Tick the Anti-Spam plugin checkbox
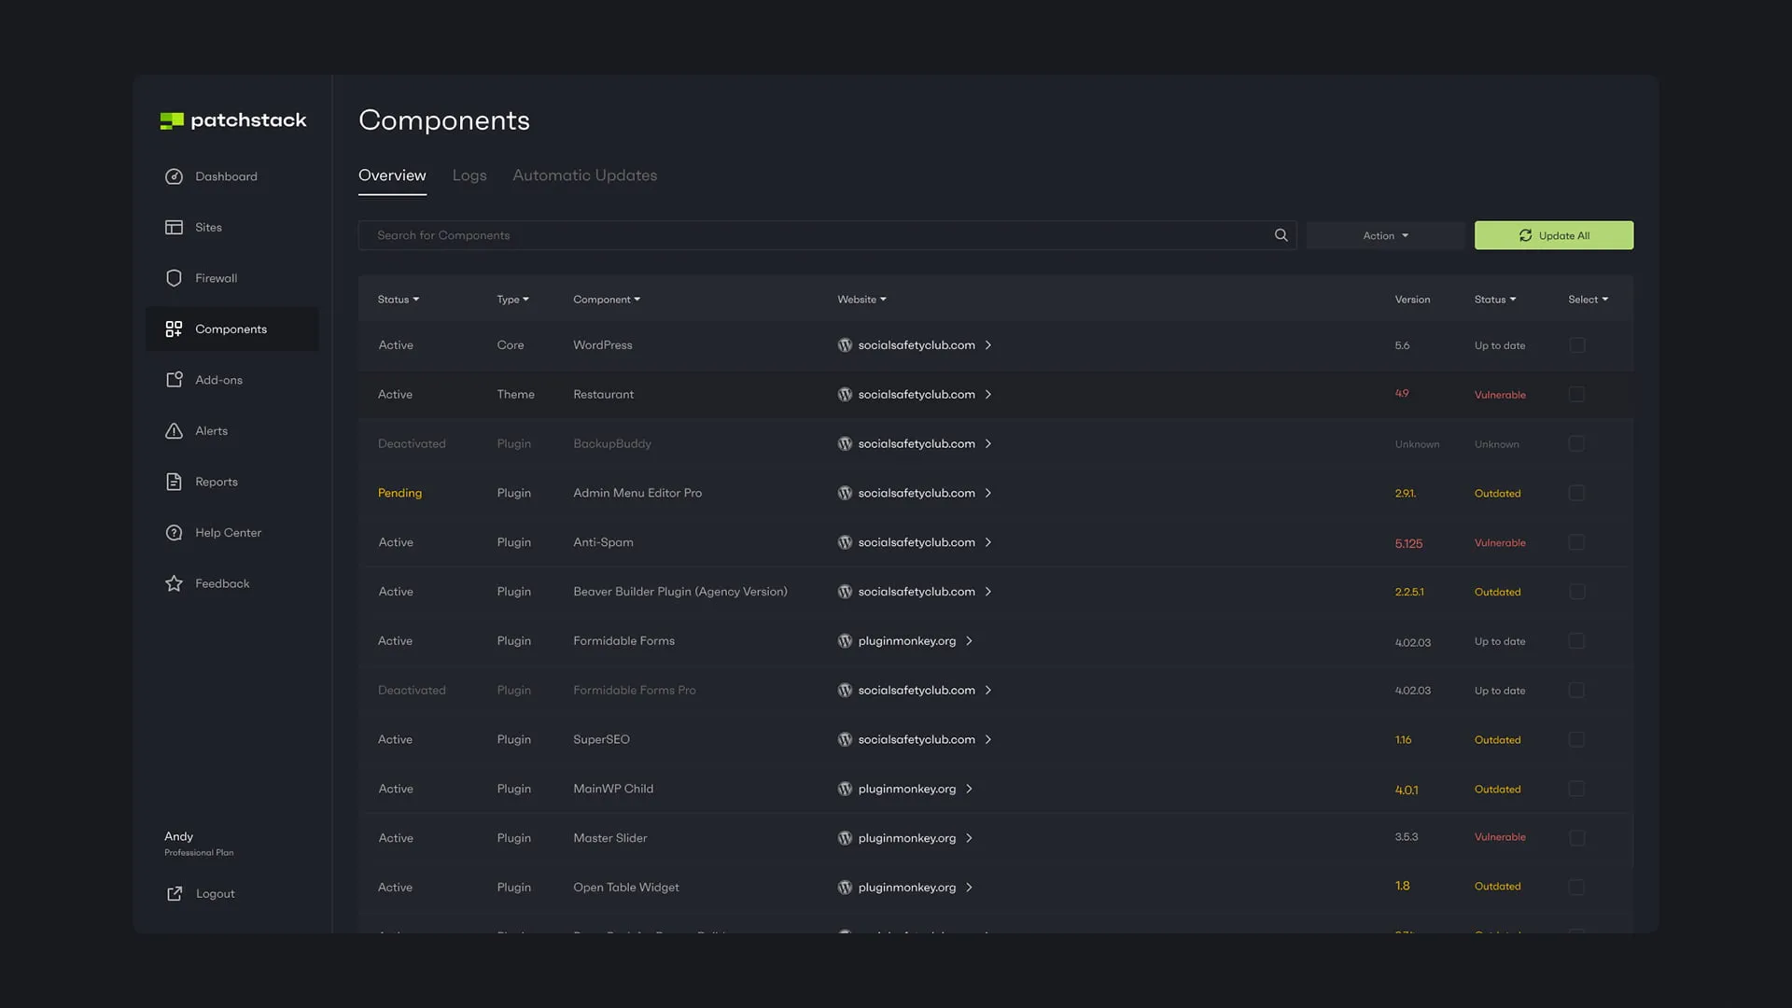Viewport: 1792px width, 1008px height. point(1576,542)
